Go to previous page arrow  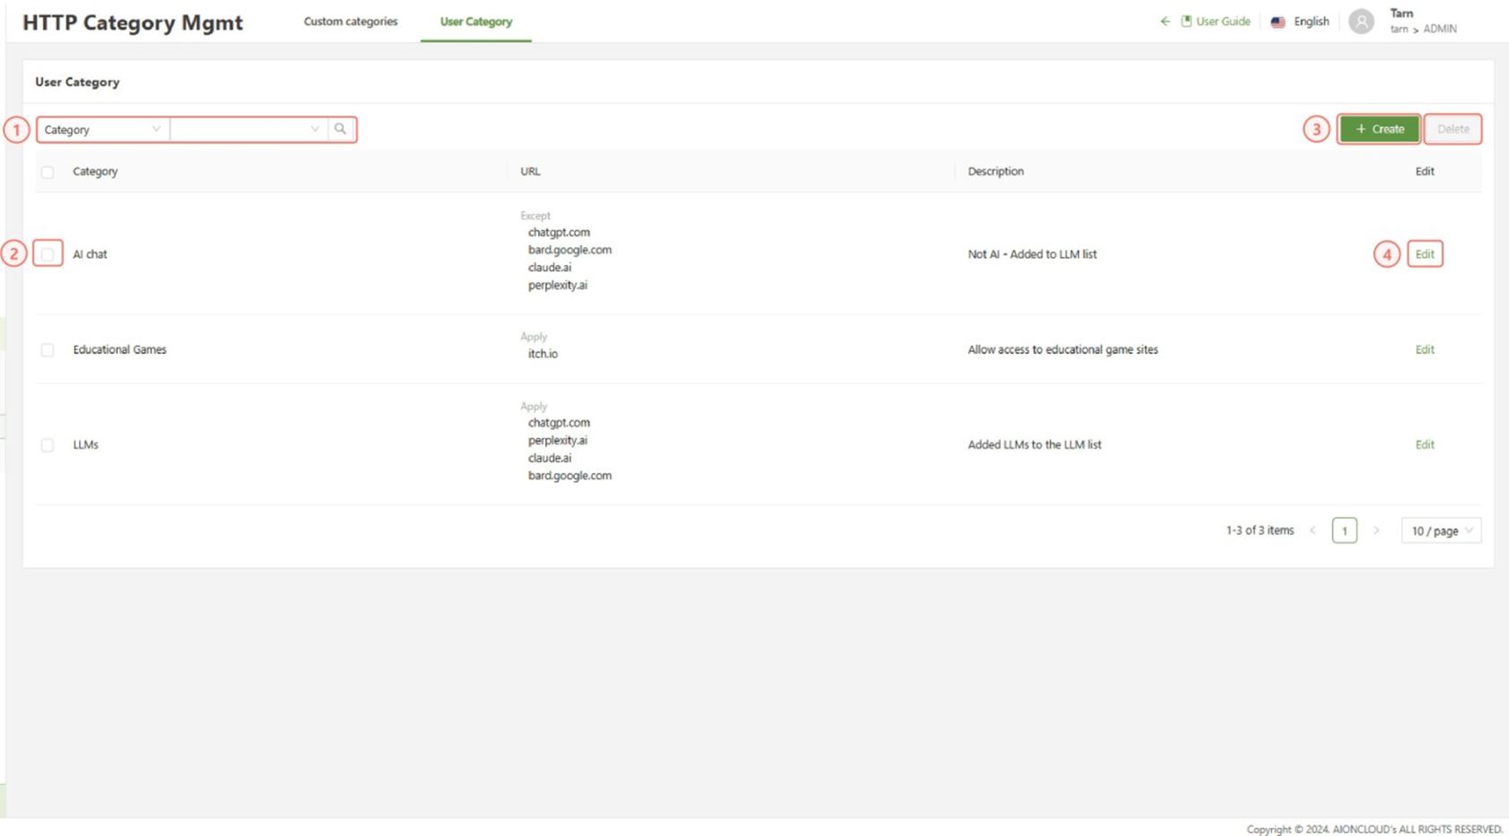pos(1313,531)
